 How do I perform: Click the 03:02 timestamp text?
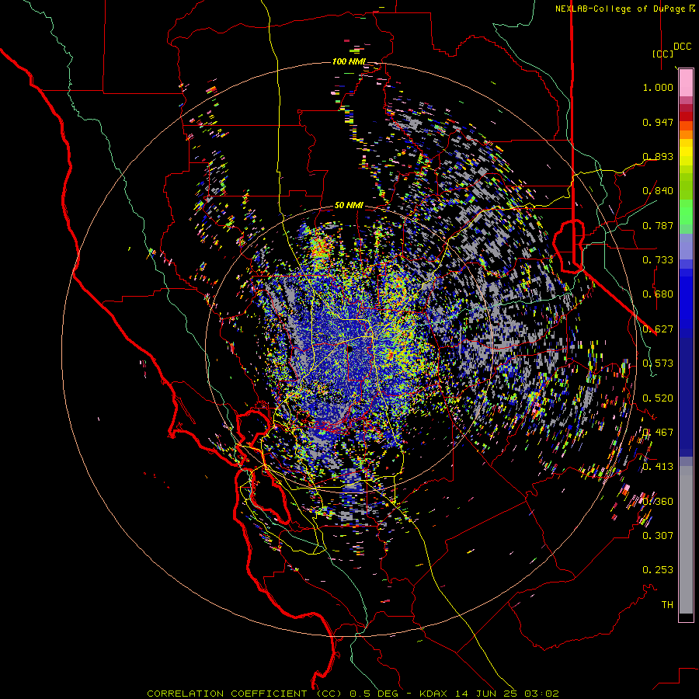pos(541,694)
